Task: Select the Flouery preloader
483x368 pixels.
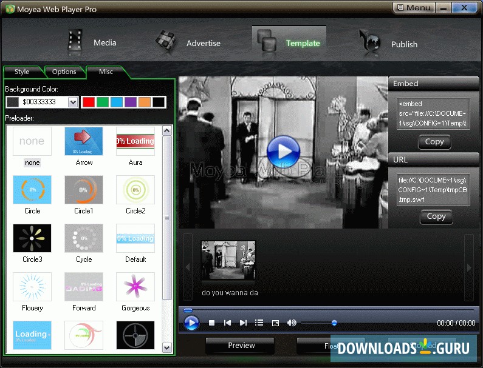Action: click(32, 287)
